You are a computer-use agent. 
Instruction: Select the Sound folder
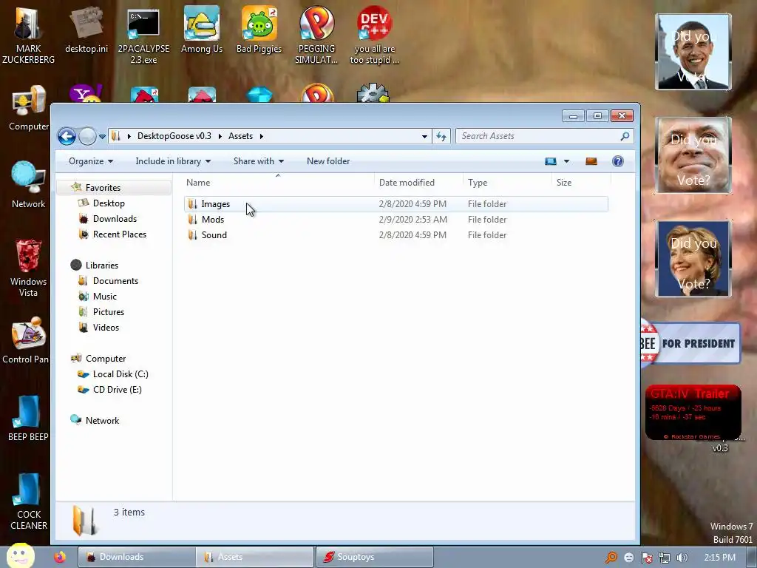396,234
